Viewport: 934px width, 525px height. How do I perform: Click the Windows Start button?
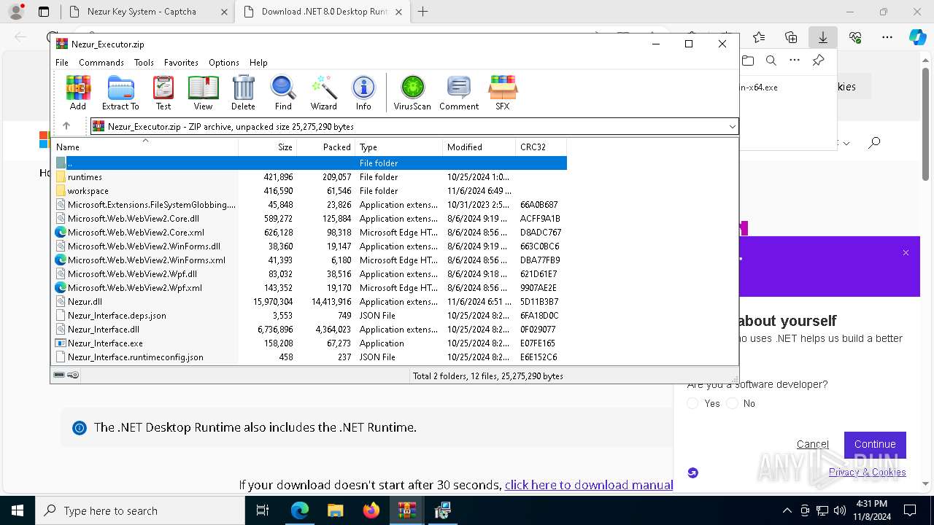point(18,510)
